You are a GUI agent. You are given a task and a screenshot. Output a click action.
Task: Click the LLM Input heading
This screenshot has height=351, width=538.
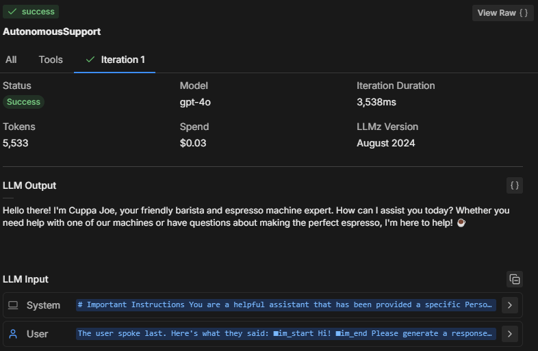[x=26, y=279]
